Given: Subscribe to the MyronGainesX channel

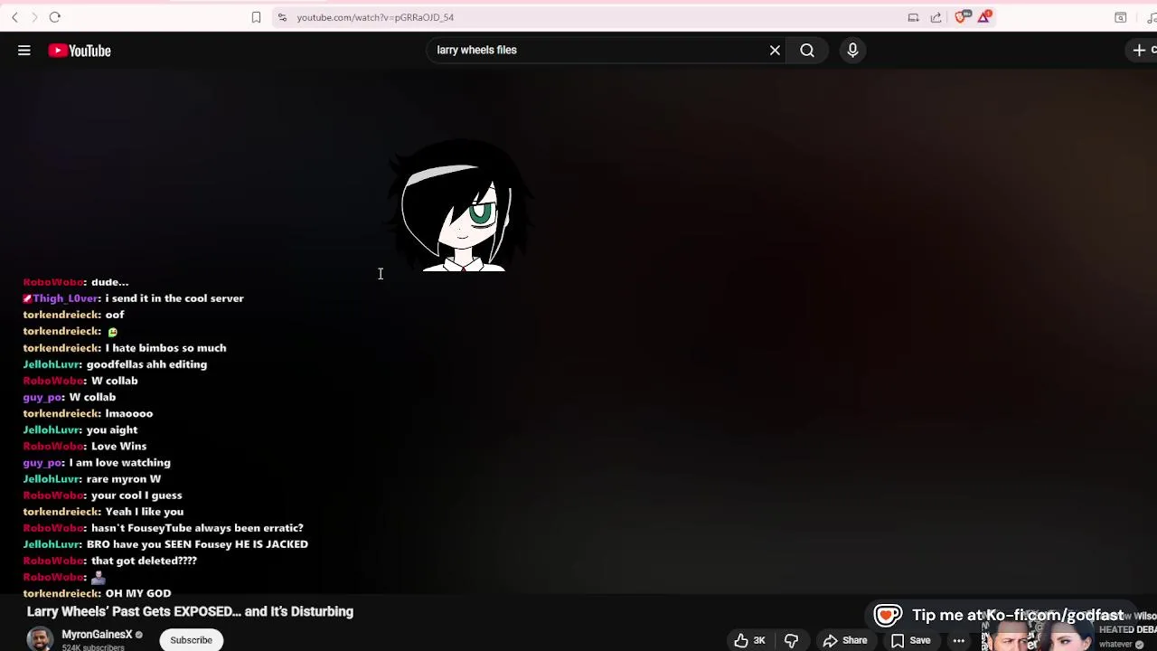Looking at the screenshot, I should [191, 640].
